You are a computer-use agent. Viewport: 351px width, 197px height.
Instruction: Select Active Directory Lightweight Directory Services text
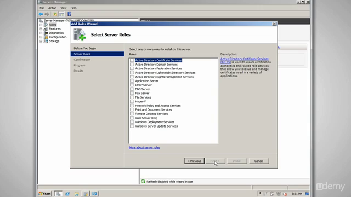[165, 73]
